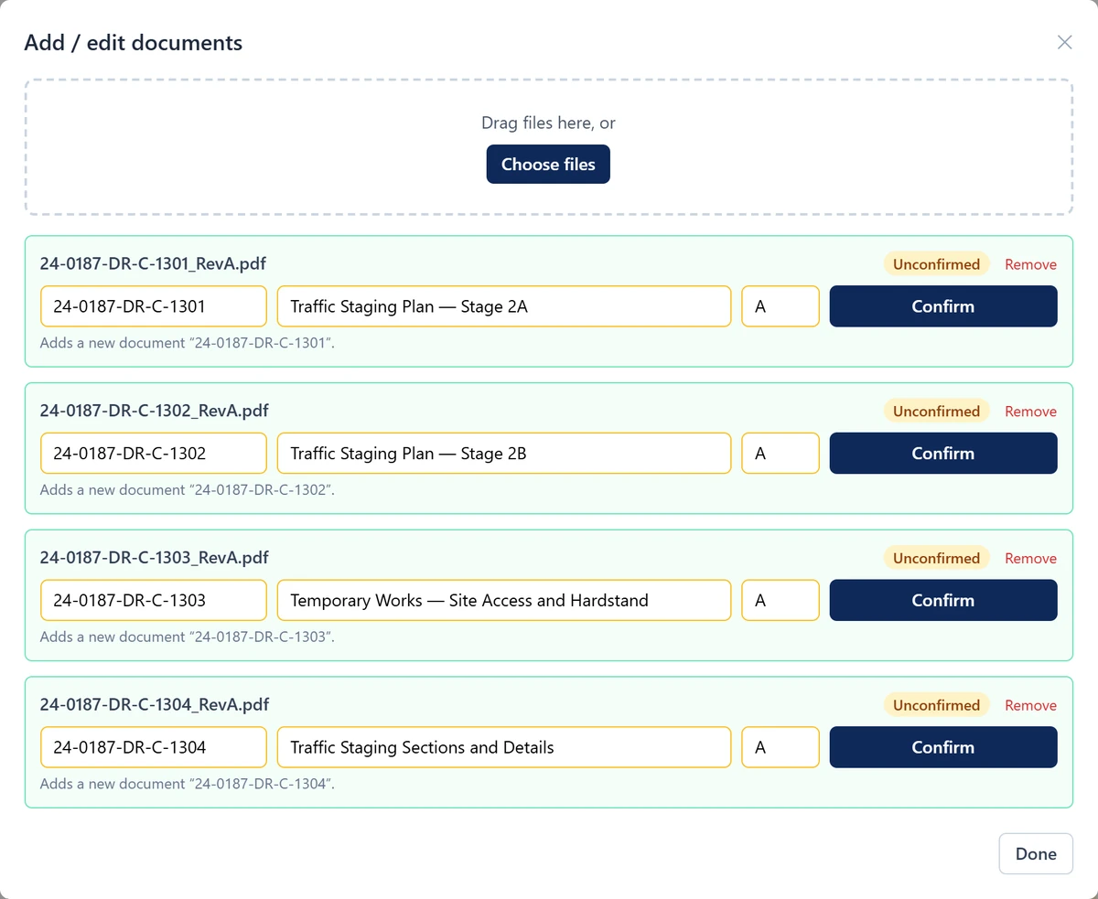Confirm the 24-0187-DR-C-1303 document

pos(943,601)
